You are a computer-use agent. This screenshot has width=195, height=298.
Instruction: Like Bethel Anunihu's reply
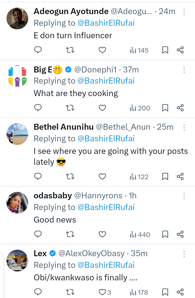click(x=102, y=177)
